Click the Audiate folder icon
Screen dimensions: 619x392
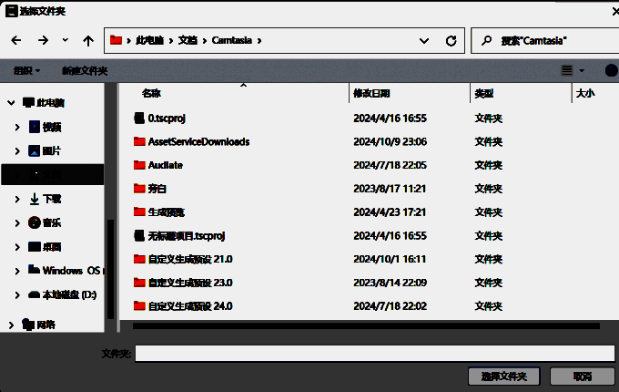(139, 165)
